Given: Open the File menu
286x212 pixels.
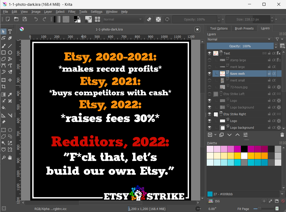Looking at the screenshot, I should pyautogui.click(x=5, y=12).
